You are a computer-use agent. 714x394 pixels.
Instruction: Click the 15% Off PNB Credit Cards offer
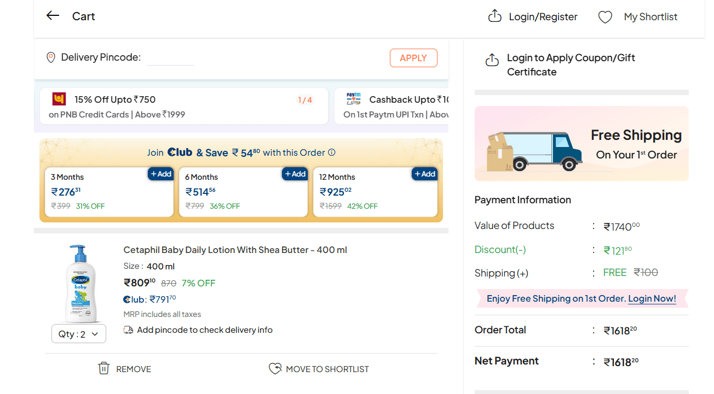point(184,106)
